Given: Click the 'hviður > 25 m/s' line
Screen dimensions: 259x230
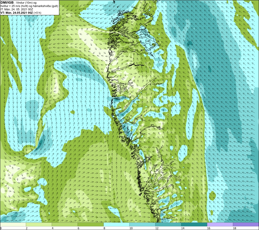Looking at the screenshot, I should point(29,6).
